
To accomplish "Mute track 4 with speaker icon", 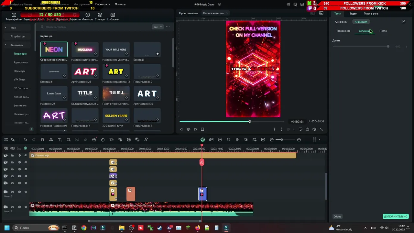I will [19, 183].
